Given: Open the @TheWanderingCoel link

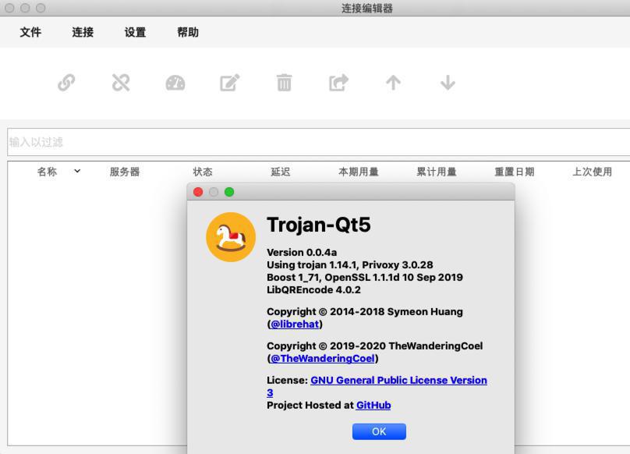Looking at the screenshot, I should 323,358.
